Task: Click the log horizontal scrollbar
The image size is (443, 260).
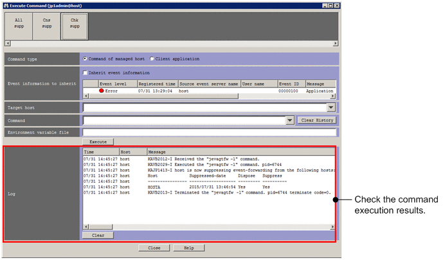Action: (209, 227)
